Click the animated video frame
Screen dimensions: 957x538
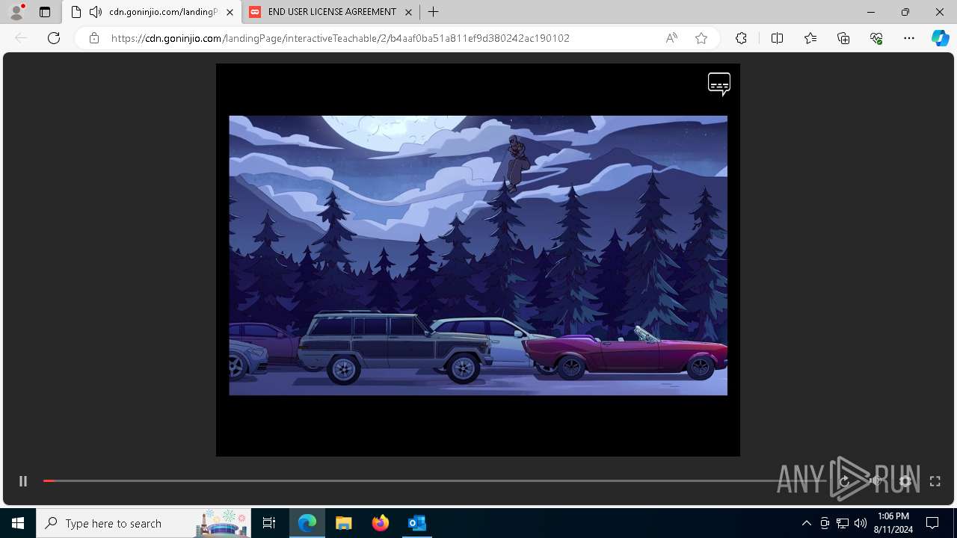click(x=478, y=255)
